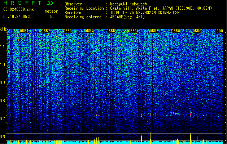Image resolution: width=227 pixels, height=144 pixels.
Task: Click the timestamp 05.10.24 05:50
Action: [18, 17]
